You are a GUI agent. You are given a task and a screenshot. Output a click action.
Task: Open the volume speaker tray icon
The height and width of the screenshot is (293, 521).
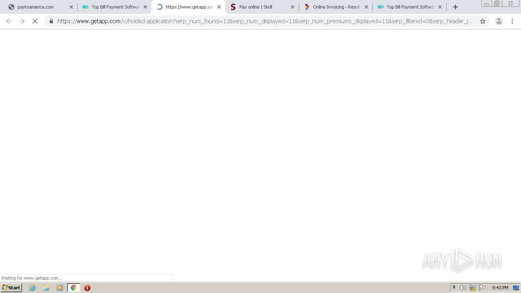point(463,288)
